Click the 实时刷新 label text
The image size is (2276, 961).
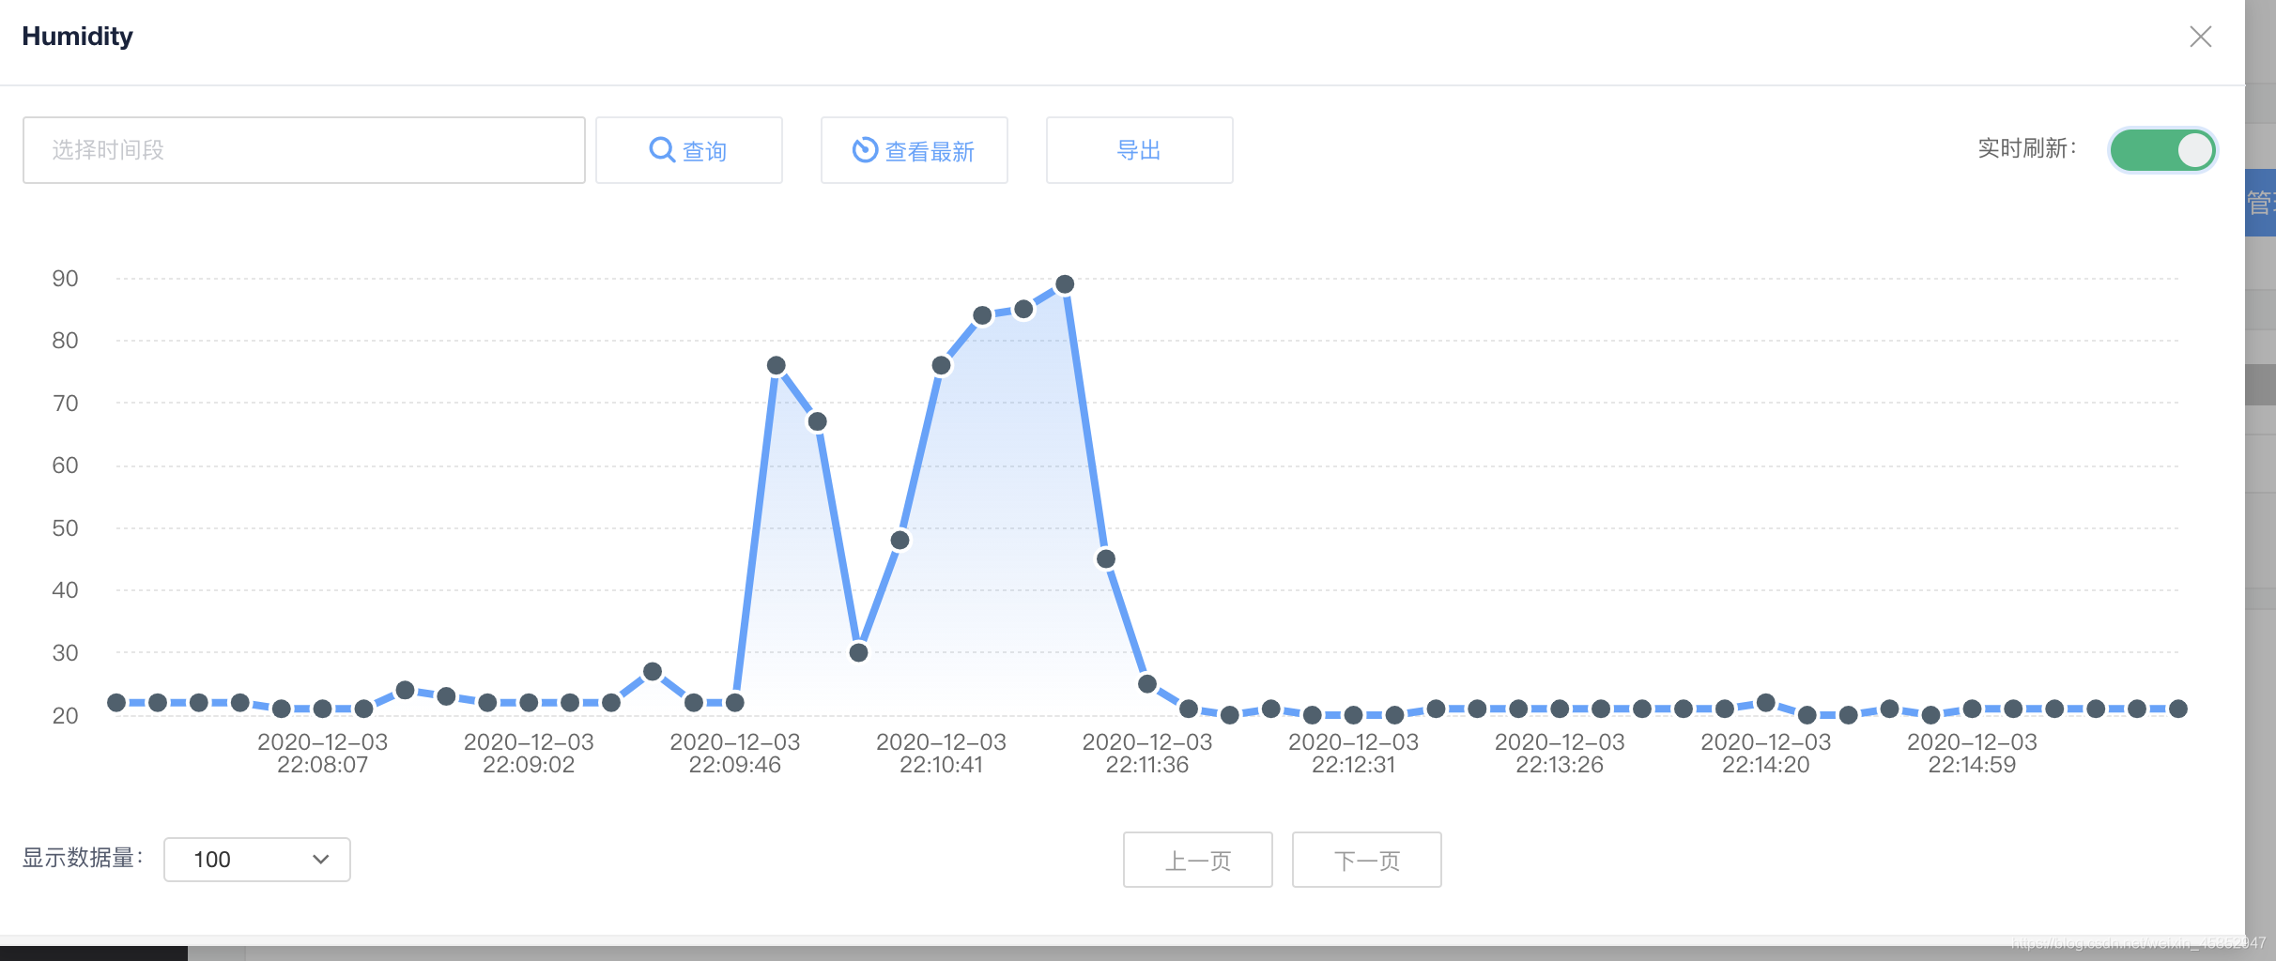tap(2027, 148)
